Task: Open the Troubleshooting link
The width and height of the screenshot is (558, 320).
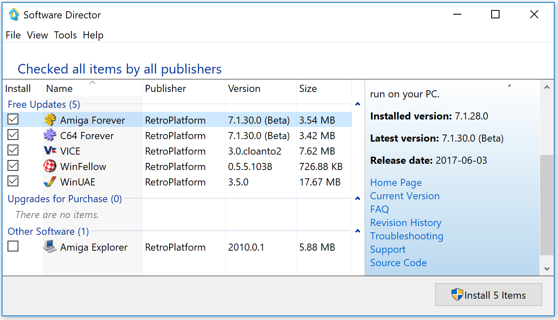Action: [406, 236]
